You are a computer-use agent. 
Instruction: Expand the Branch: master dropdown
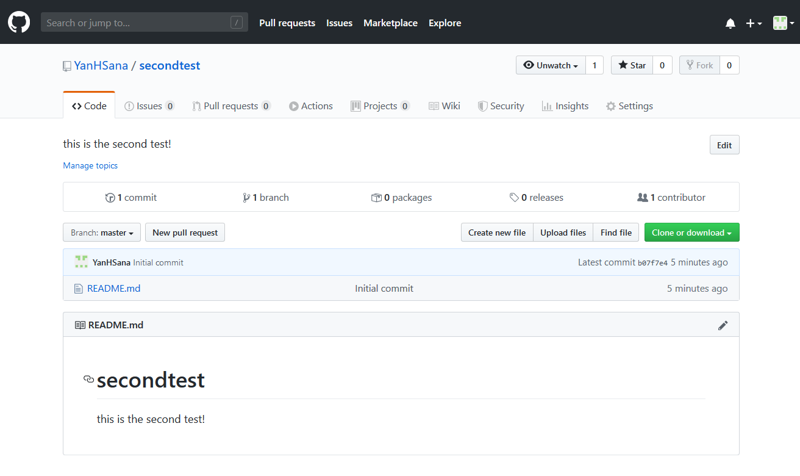click(102, 233)
